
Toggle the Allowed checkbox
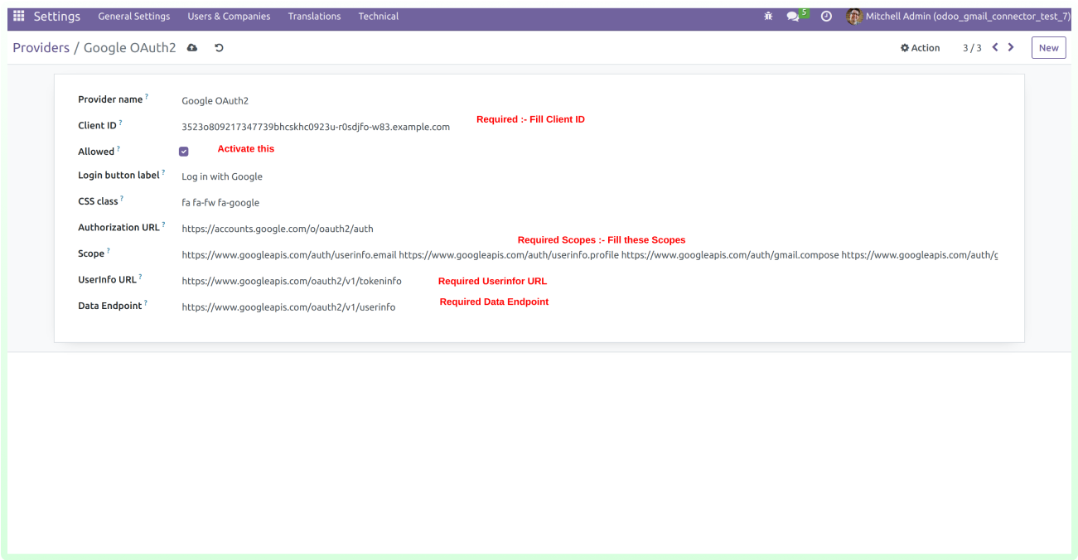pyautogui.click(x=184, y=152)
